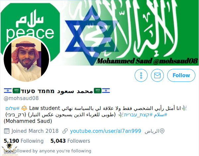Click the @mohsaud08 handle text
199x156 pixels.
[21, 98]
